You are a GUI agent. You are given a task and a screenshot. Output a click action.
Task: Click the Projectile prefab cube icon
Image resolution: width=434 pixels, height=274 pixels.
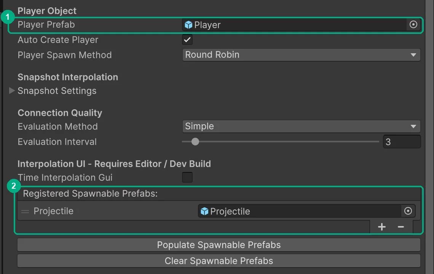tap(204, 211)
